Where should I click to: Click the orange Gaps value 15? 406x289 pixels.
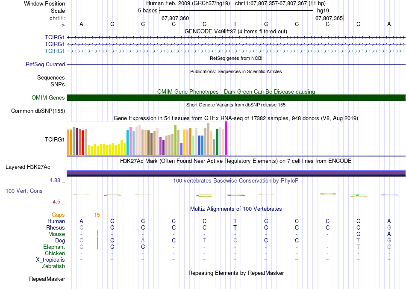[x=97, y=215]
